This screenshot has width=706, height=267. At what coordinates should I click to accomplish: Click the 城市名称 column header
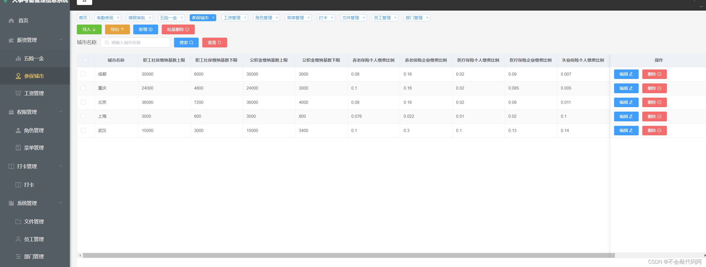pyautogui.click(x=116, y=60)
